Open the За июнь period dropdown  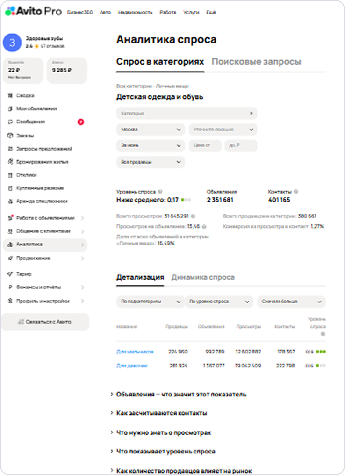(150, 146)
